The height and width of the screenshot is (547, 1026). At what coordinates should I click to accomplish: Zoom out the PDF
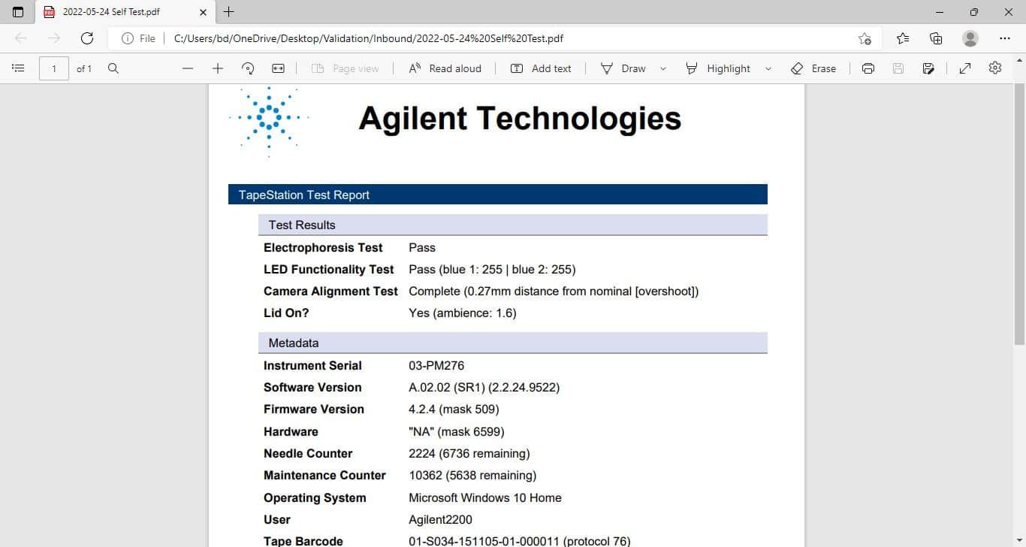[188, 68]
